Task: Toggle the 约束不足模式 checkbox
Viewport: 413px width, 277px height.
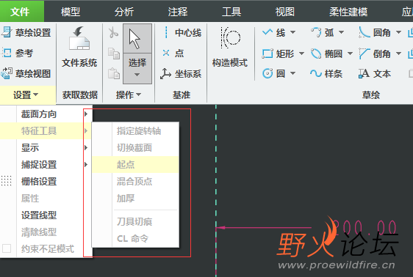Action: (x=7, y=248)
